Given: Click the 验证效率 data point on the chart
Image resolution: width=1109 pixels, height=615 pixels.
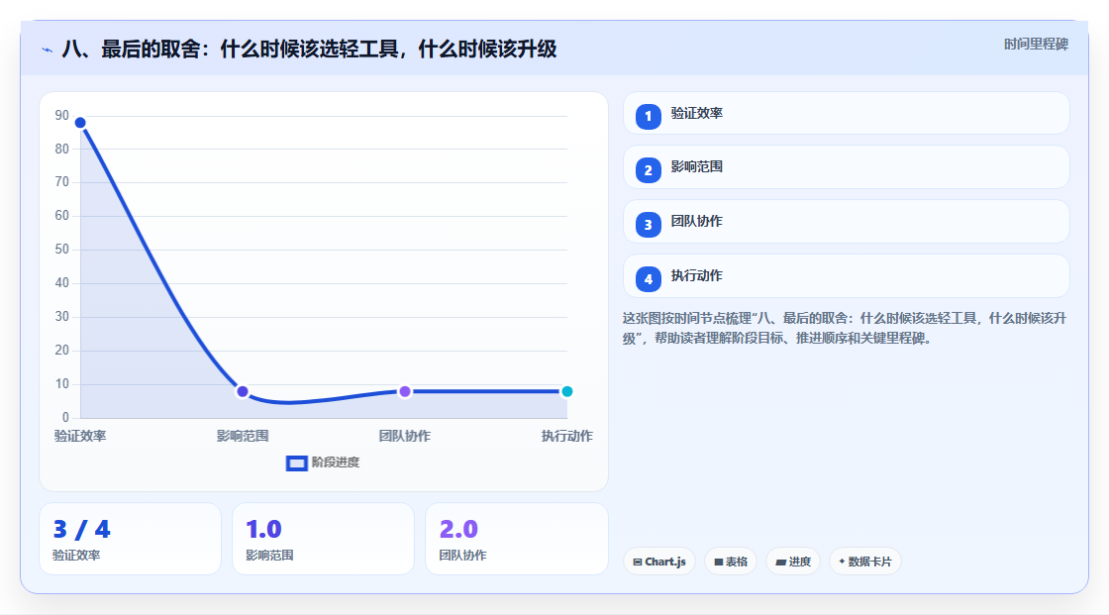Looking at the screenshot, I should tap(80, 123).
